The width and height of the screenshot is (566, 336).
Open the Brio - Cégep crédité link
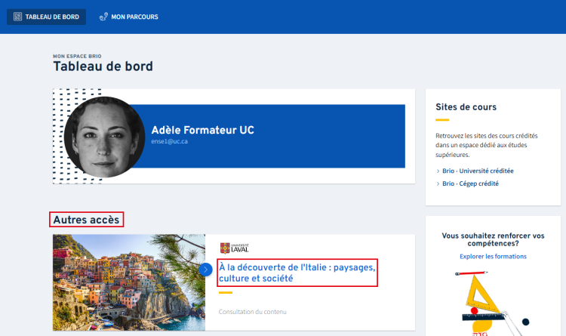tap(470, 183)
